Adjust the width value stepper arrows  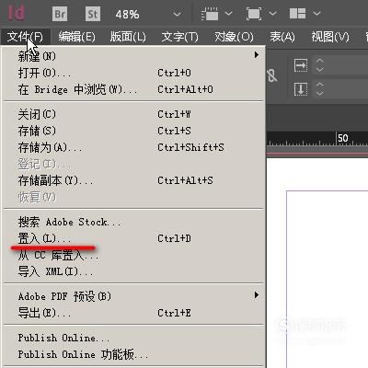coord(319,65)
